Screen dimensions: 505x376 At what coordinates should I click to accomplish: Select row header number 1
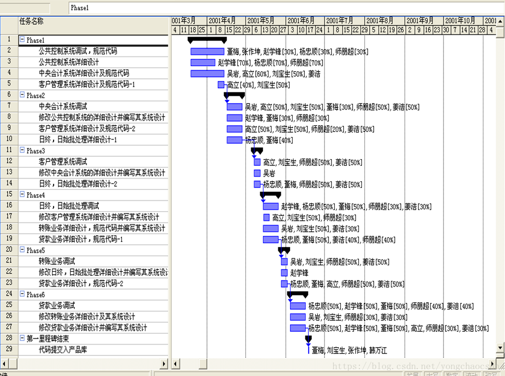[x=9, y=40]
